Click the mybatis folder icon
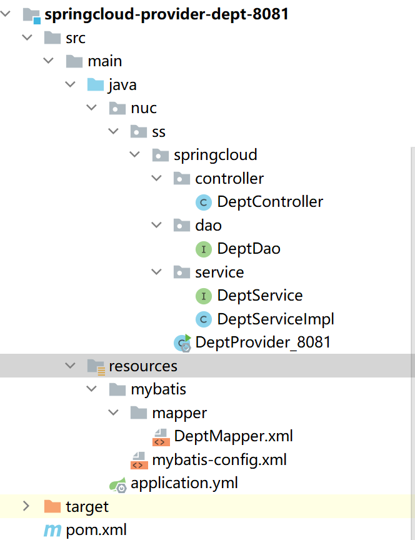415x540 pixels. tap(117, 389)
